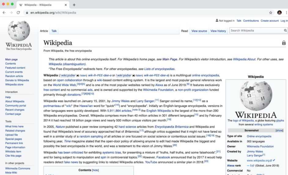Bookmark this page with the star icon

[x=271, y=13]
